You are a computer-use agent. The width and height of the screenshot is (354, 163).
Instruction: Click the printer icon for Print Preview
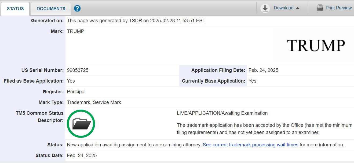click(320, 8)
